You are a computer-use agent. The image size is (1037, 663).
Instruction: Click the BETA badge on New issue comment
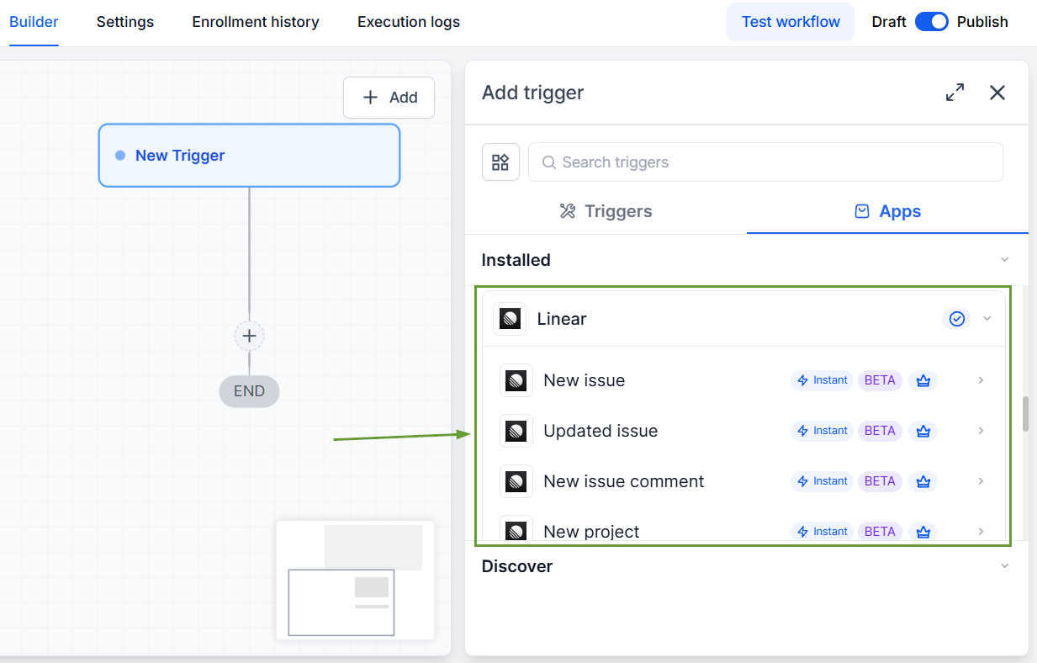coord(880,481)
